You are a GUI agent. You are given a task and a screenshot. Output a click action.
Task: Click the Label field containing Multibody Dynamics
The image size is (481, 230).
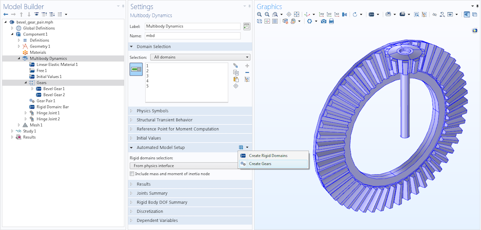(x=193, y=26)
